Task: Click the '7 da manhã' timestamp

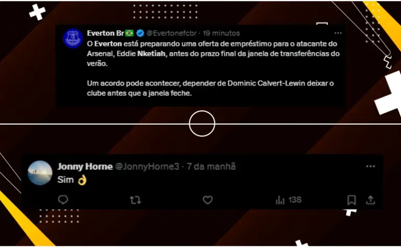Action: point(211,166)
